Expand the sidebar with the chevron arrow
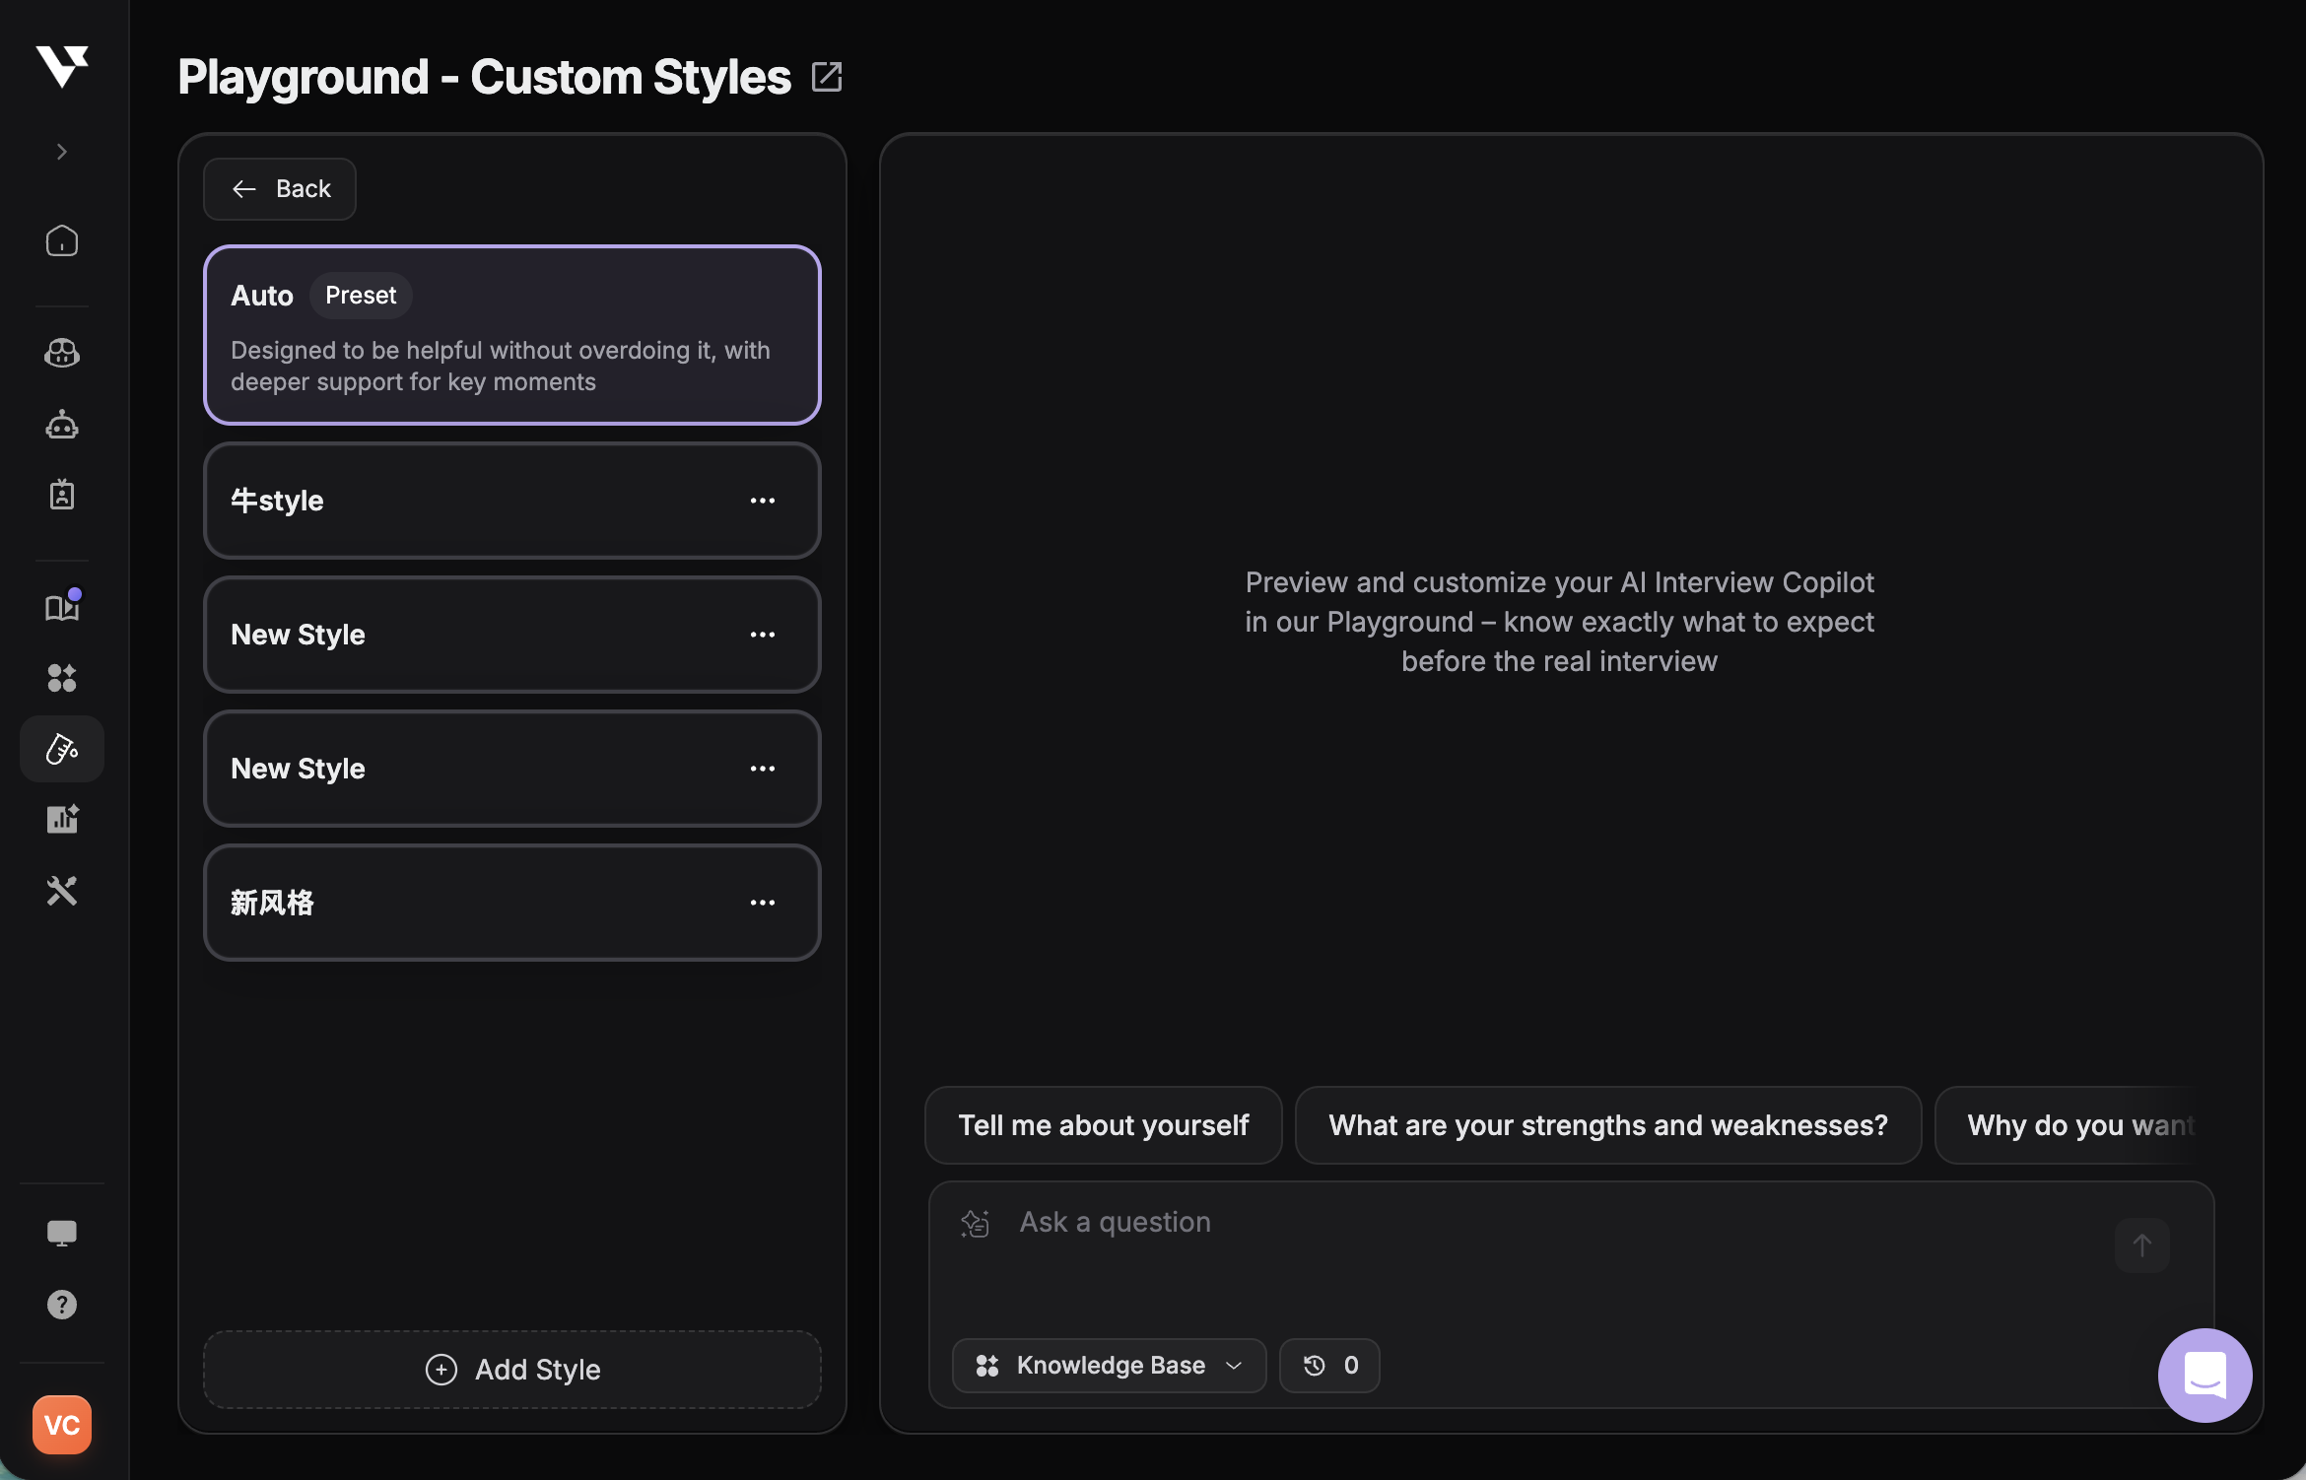 point(62,152)
